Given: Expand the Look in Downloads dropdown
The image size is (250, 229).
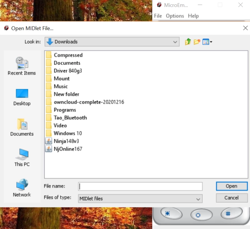Looking at the screenshot, I should tap(112, 42).
